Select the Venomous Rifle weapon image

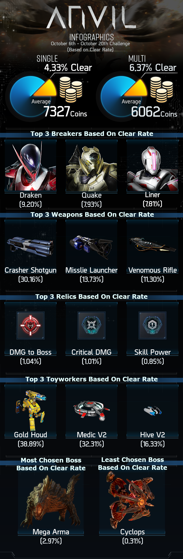coord(152,244)
